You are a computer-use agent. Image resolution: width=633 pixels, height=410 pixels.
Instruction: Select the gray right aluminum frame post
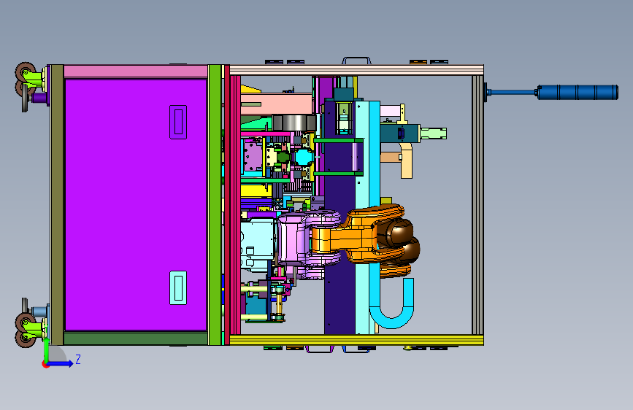(x=477, y=204)
